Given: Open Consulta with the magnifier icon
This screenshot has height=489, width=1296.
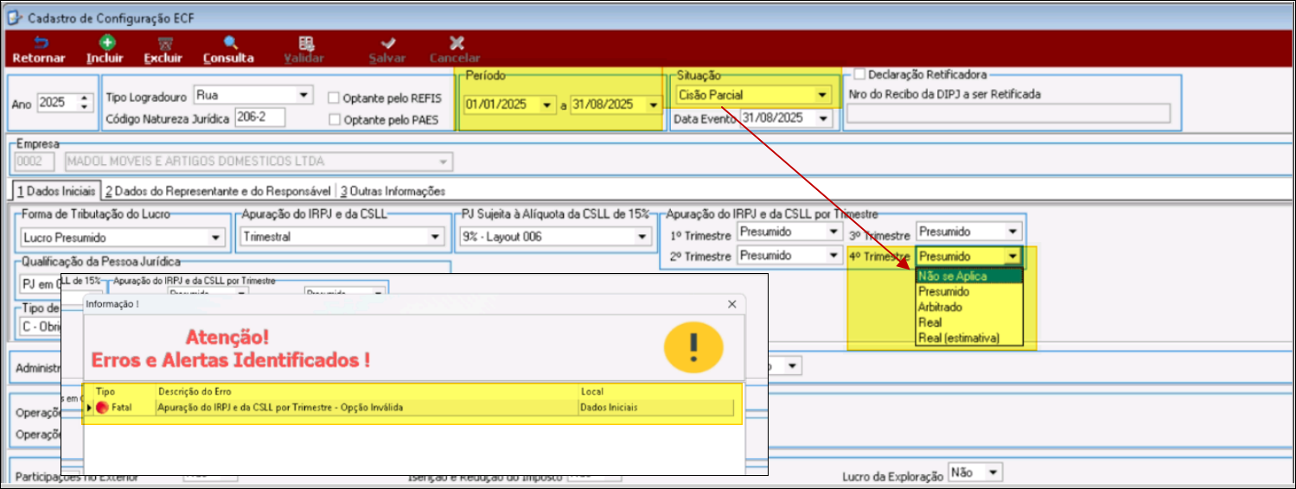Looking at the screenshot, I should pos(229,43).
